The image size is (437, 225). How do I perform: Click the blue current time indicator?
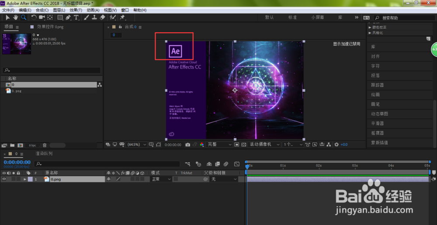pos(246,166)
